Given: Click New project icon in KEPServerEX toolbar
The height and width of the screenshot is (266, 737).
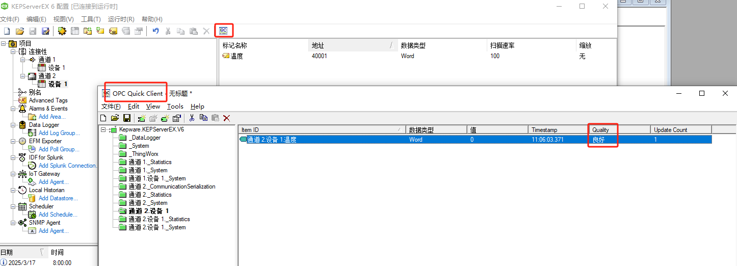Looking at the screenshot, I should coord(7,31).
